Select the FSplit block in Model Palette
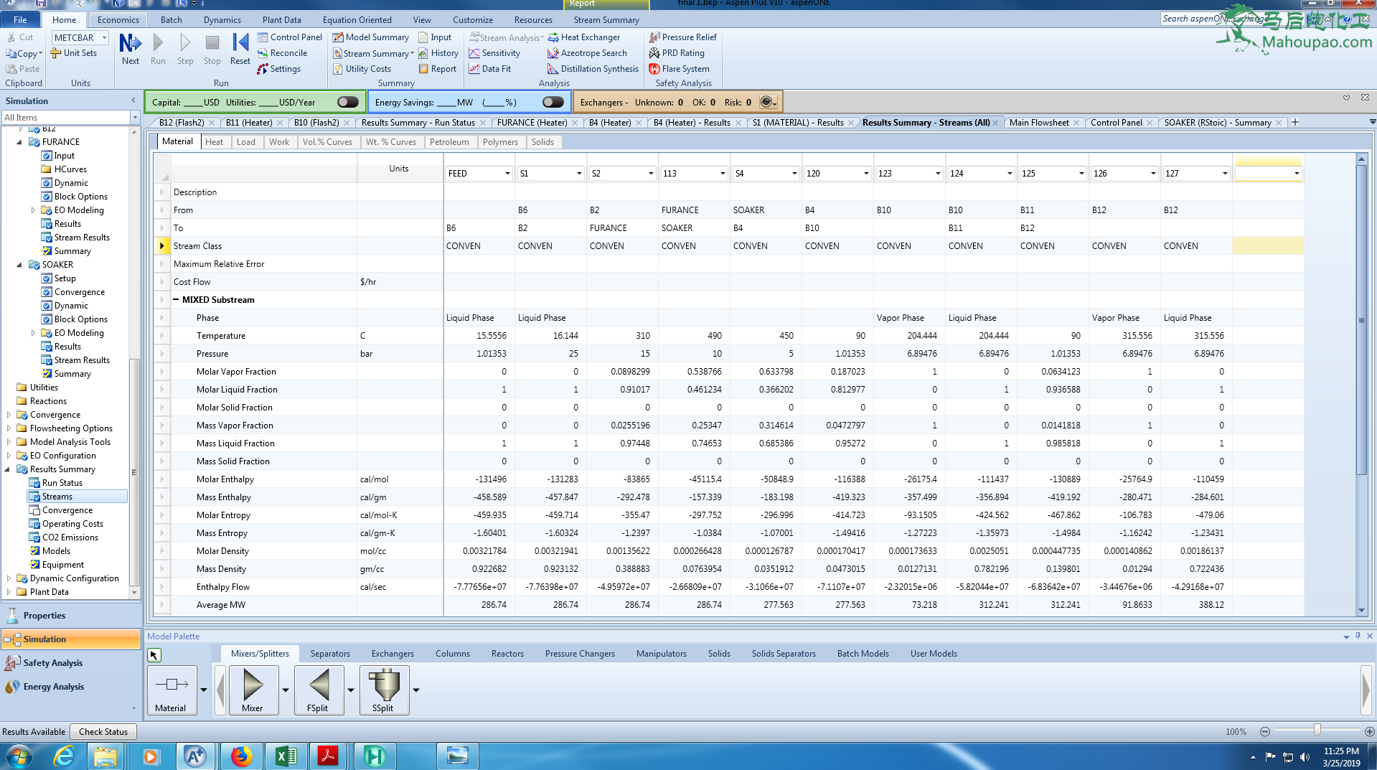The width and height of the screenshot is (1377, 770). pos(318,690)
